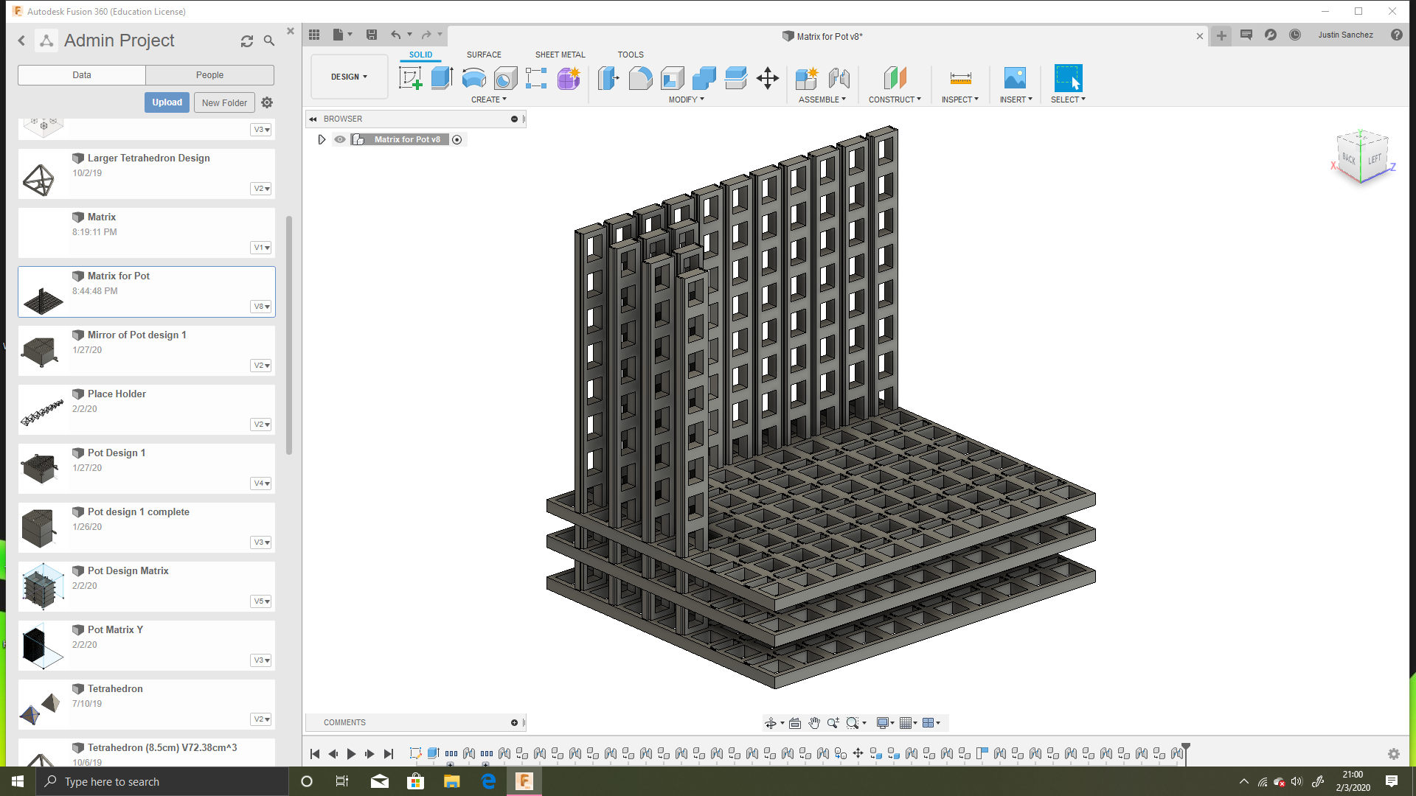Select the Create Sketch tool
This screenshot has width=1416, height=796.
[x=411, y=78]
